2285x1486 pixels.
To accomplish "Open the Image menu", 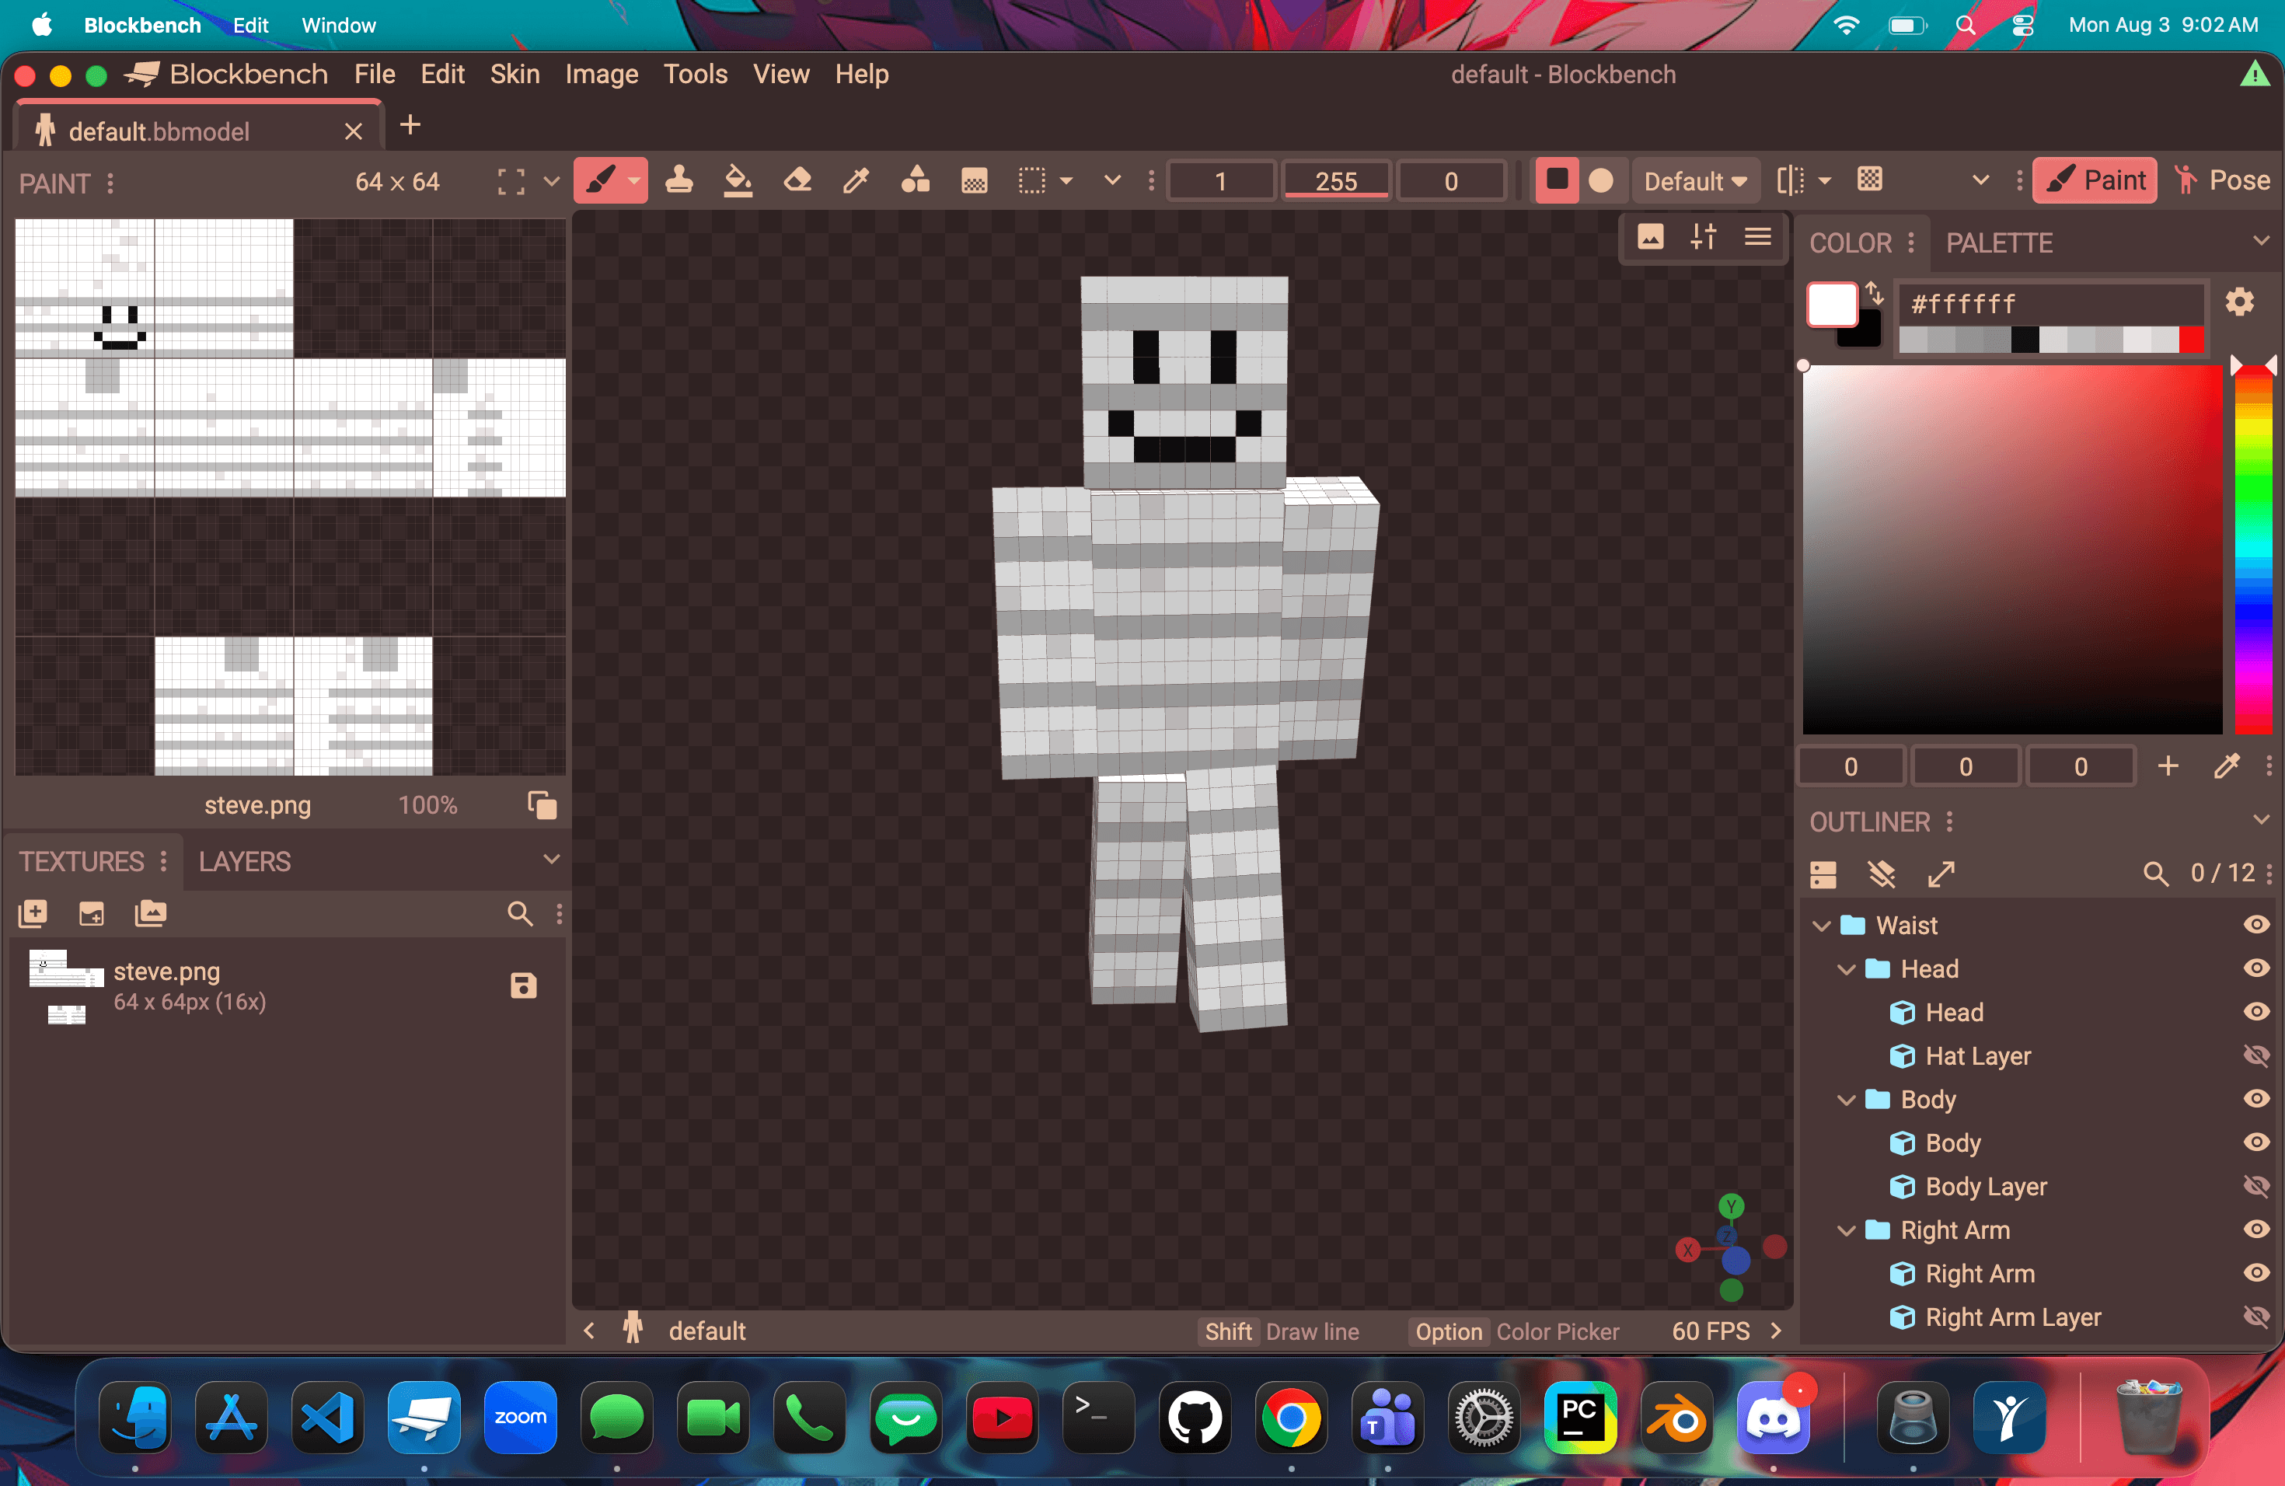I will pos(601,74).
